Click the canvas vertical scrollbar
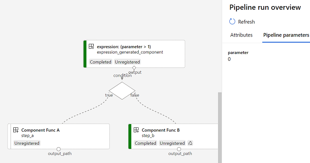The image size is (310, 163). (x=220, y=127)
